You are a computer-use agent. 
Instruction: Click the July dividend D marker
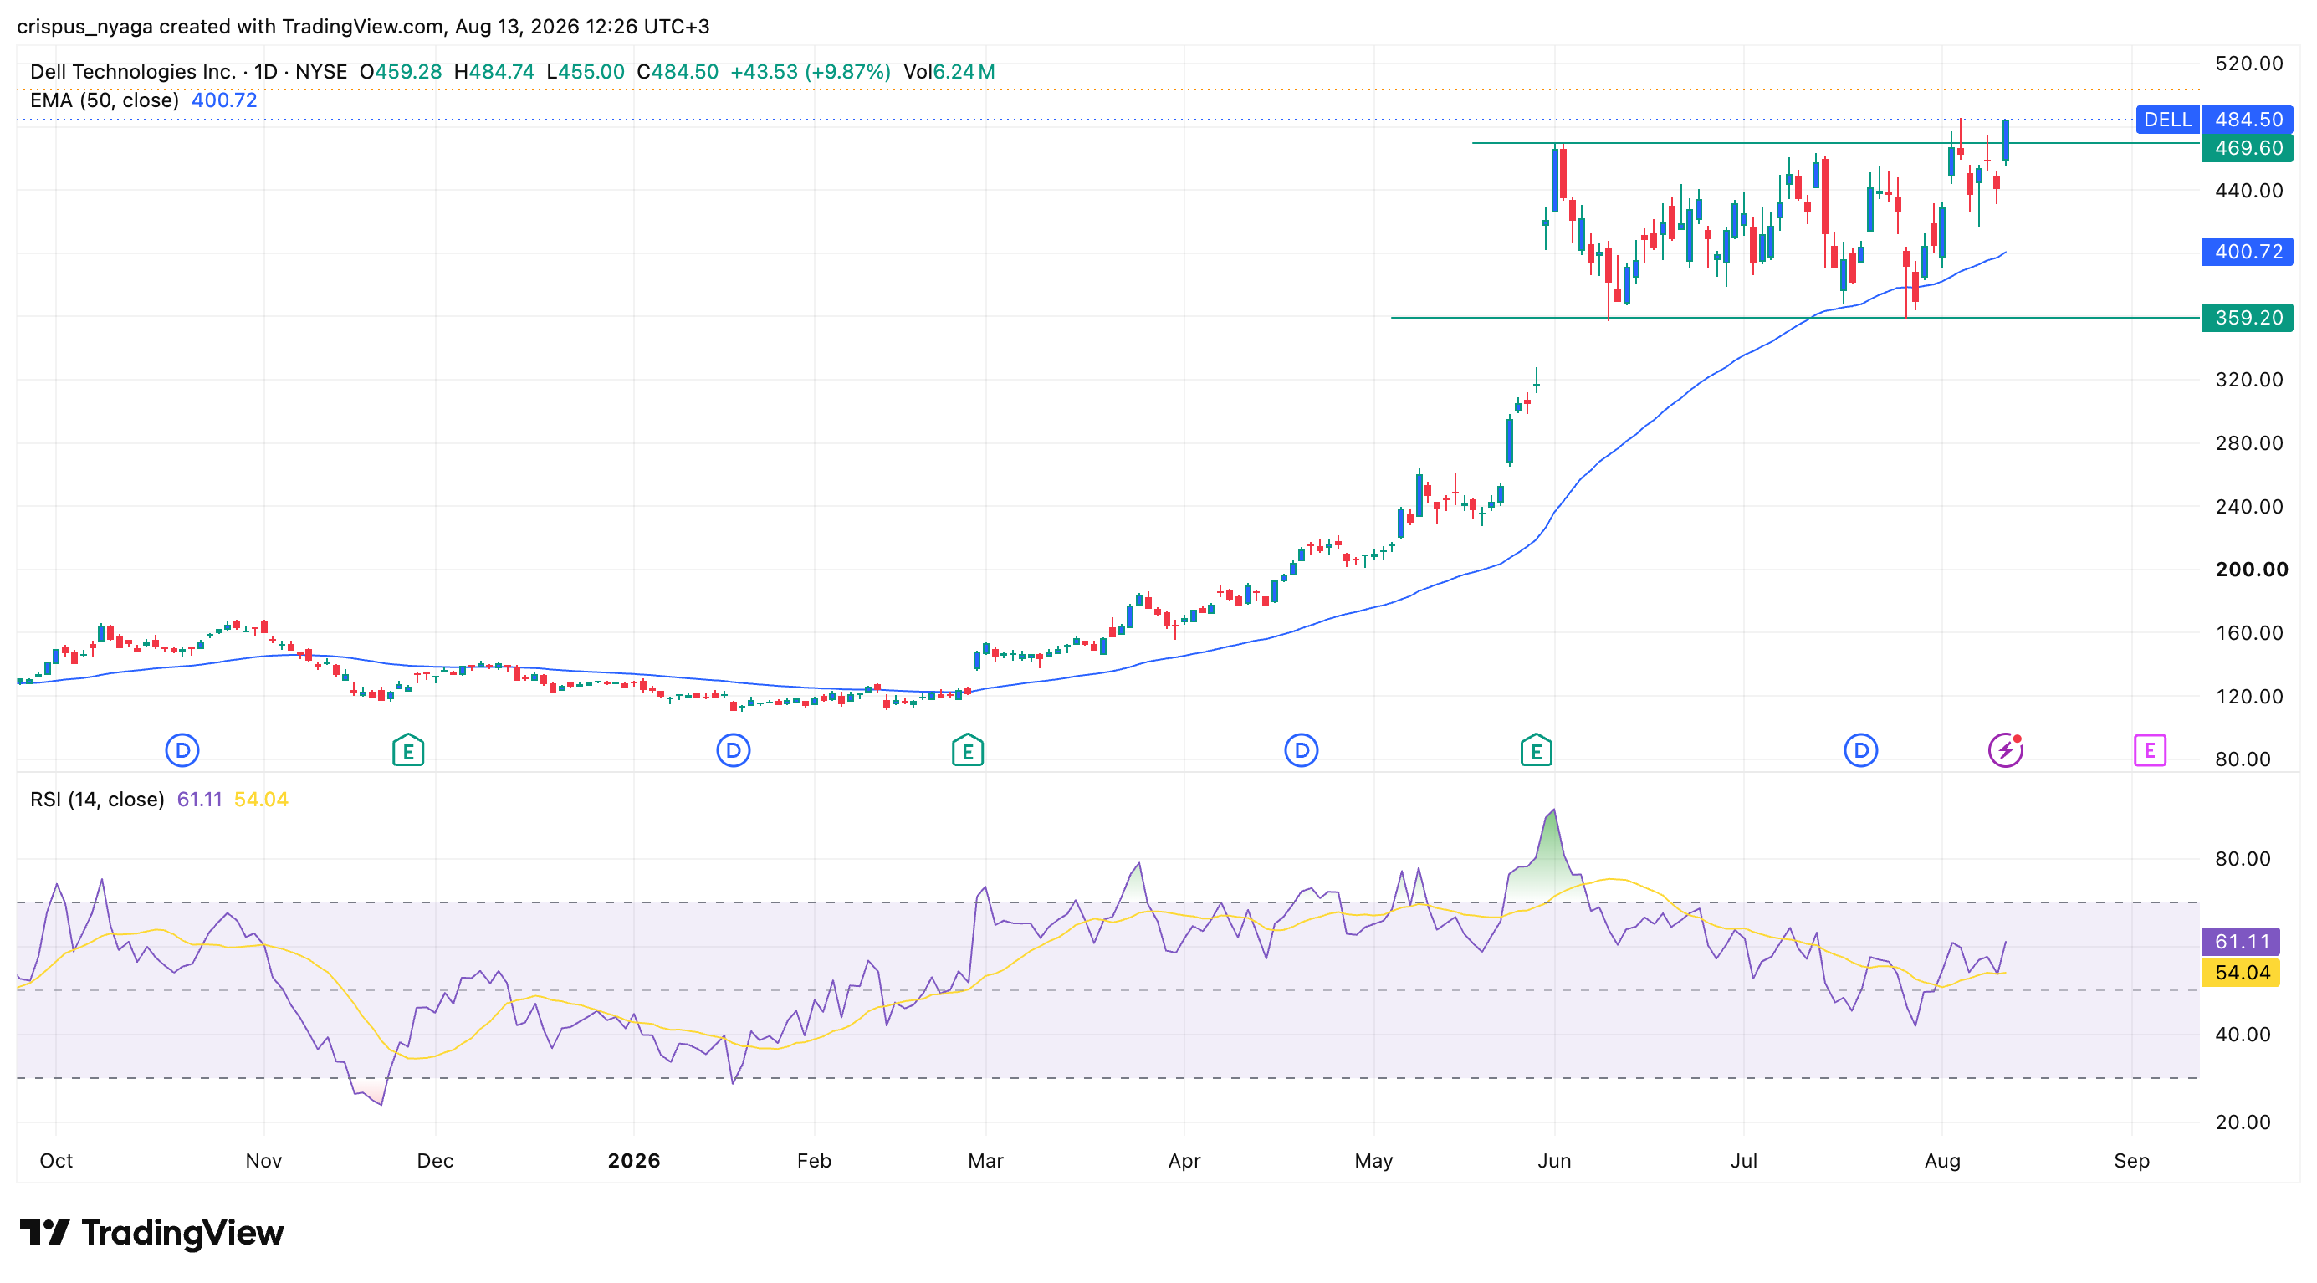(x=1861, y=750)
